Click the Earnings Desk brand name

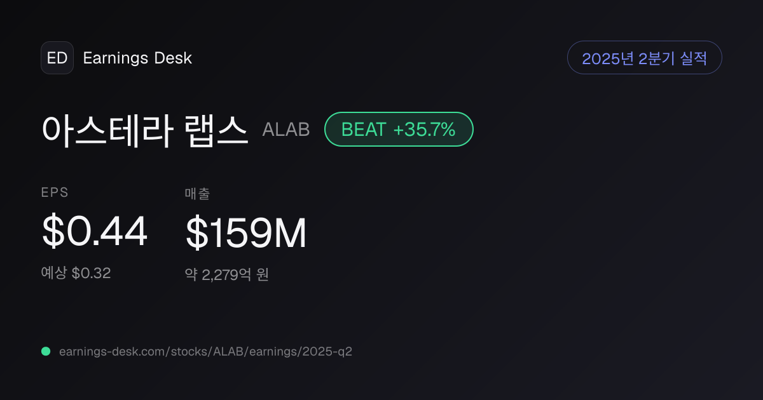(137, 58)
